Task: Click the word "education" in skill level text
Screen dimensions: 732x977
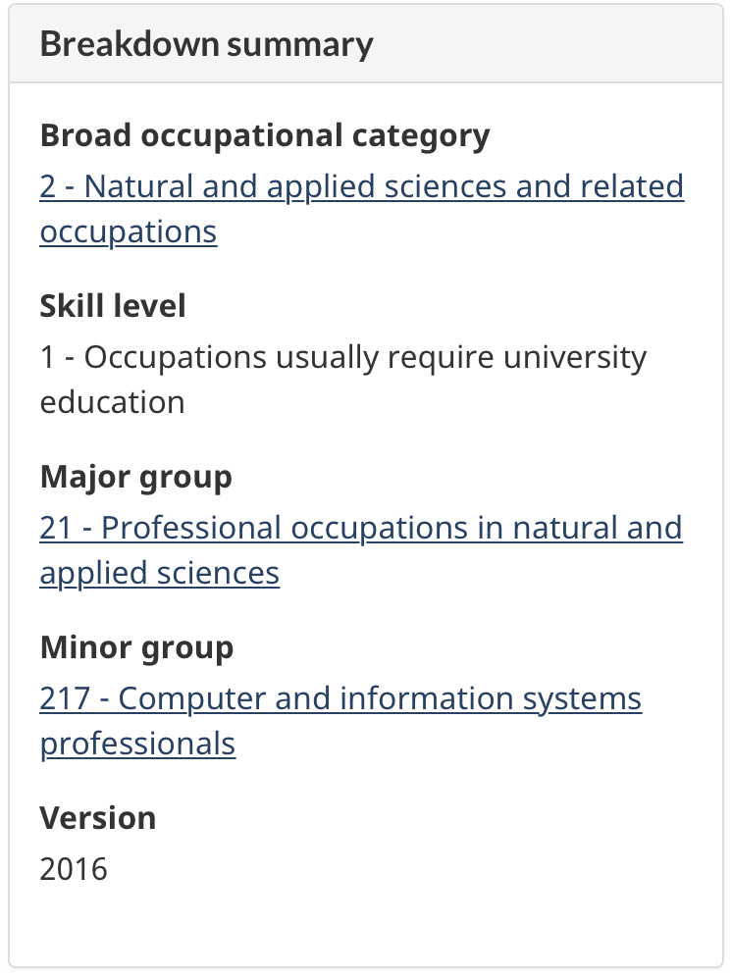Action: click(x=112, y=402)
